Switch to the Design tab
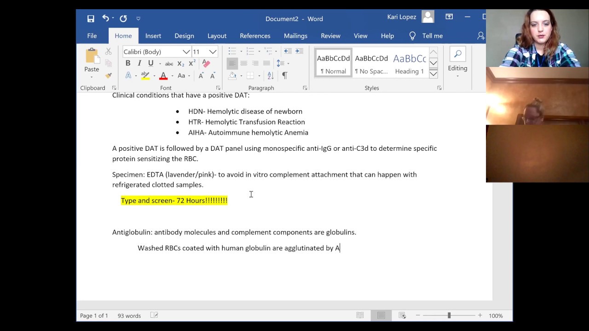The height and width of the screenshot is (331, 589). pyautogui.click(x=184, y=36)
